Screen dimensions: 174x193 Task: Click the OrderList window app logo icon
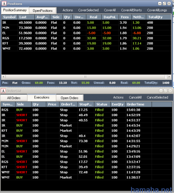tap(3, 91)
